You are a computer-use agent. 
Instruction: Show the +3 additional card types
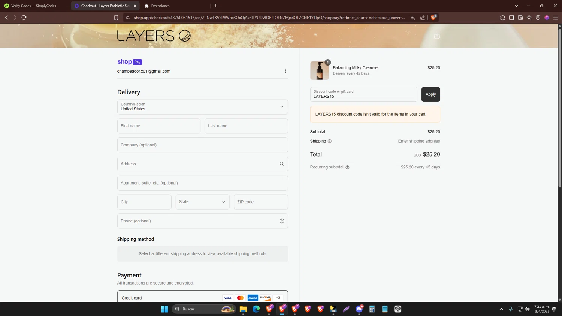coord(278,298)
